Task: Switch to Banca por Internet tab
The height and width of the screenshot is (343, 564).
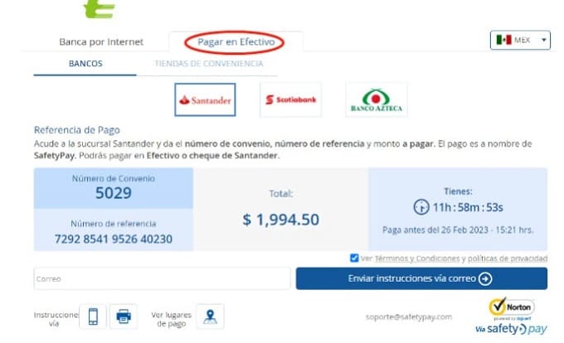Action: (x=101, y=41)
